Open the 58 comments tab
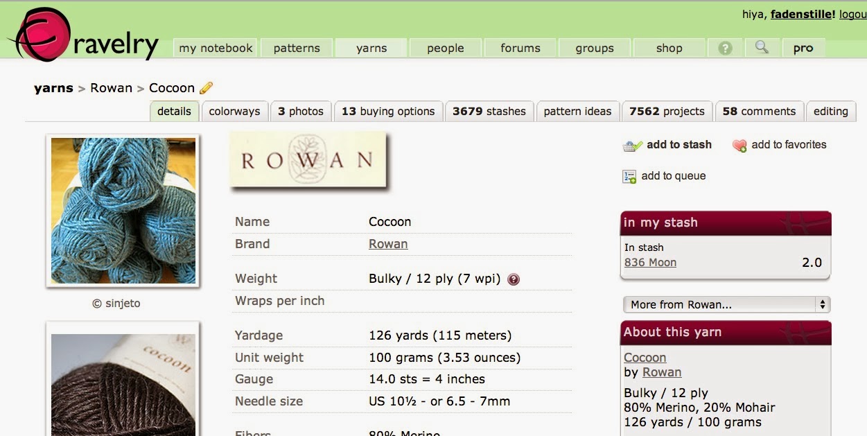 click(x=759, y=112)
